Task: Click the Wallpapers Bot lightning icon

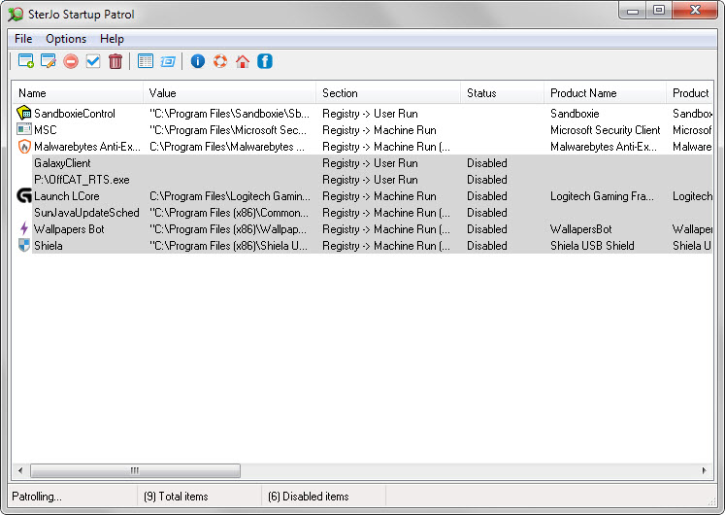Action: tap(24, 228)
